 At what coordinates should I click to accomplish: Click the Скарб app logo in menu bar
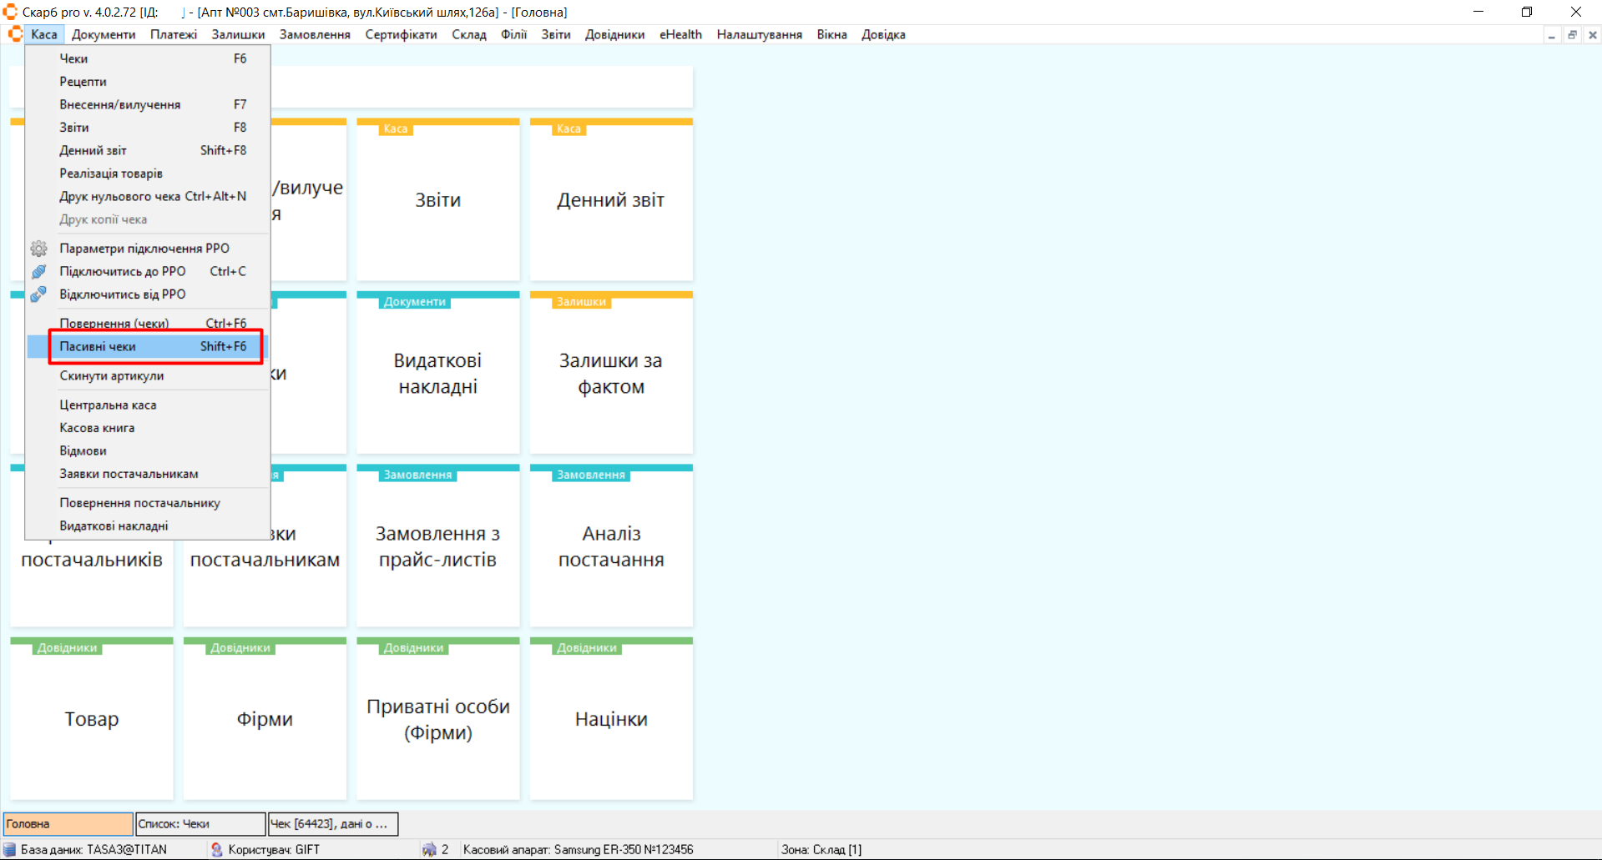pyautogui.click(x=14, y=34)
